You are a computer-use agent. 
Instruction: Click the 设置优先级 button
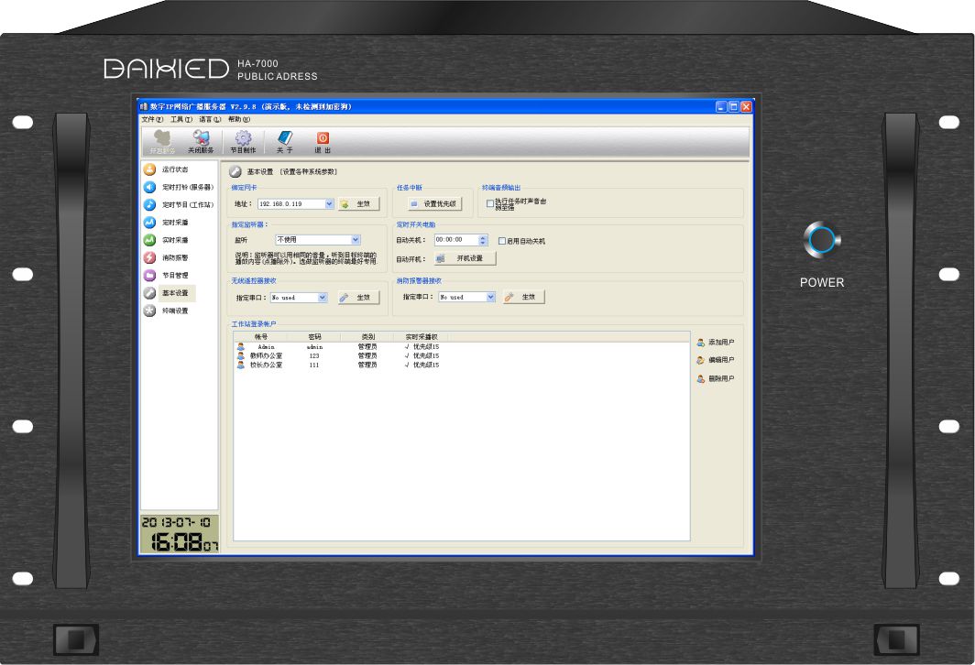pos(434,204)
